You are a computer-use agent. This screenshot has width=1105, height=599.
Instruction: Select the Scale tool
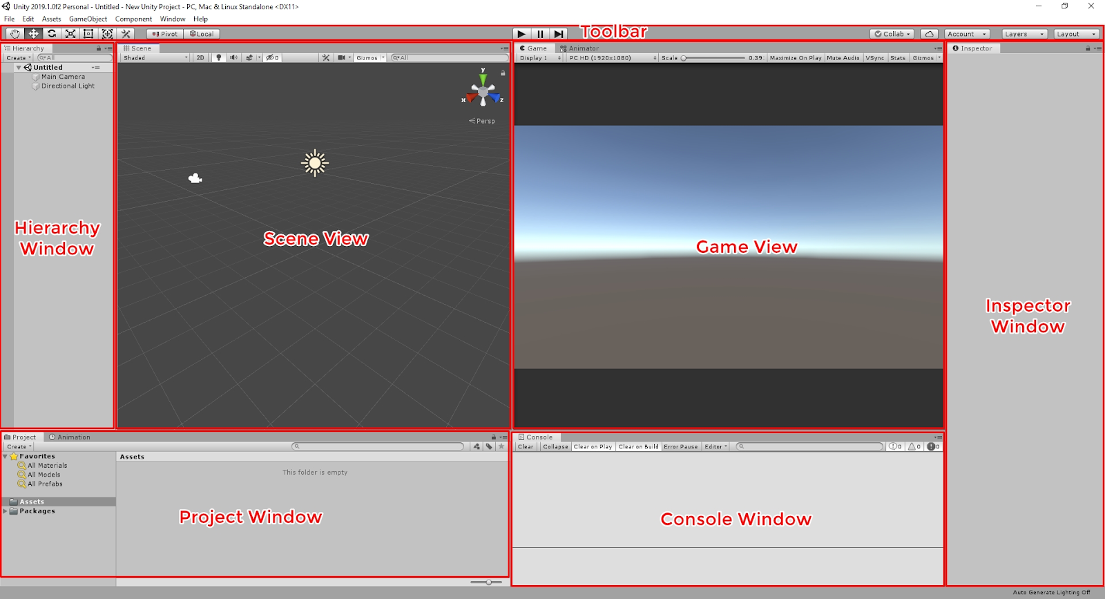point(70,34)
